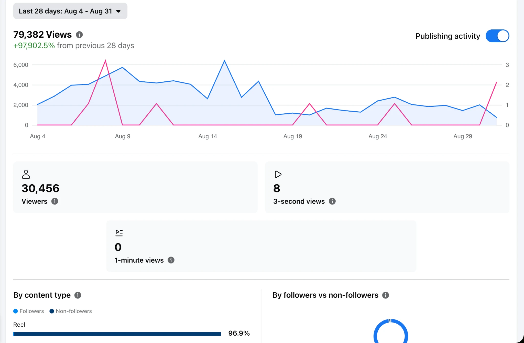Image resolution: width=524 pixels, height=343 pixels.
Task: Toggle the Publishing activity switch
Action: click(x=497, y=36)
